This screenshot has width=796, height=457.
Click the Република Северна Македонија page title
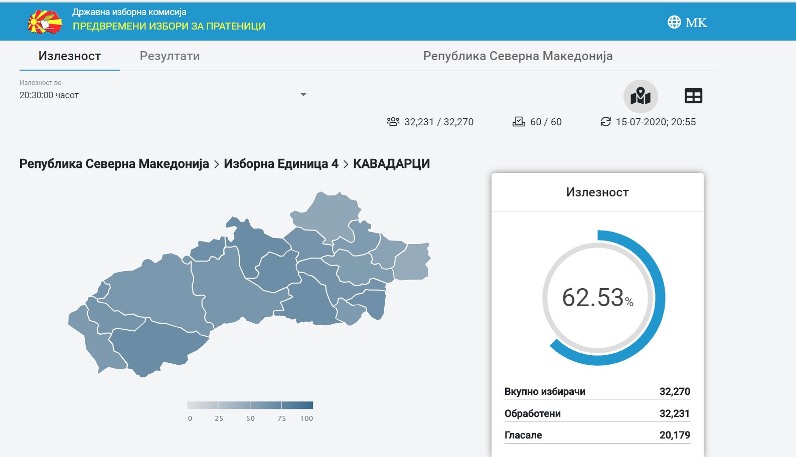point(518,56)
